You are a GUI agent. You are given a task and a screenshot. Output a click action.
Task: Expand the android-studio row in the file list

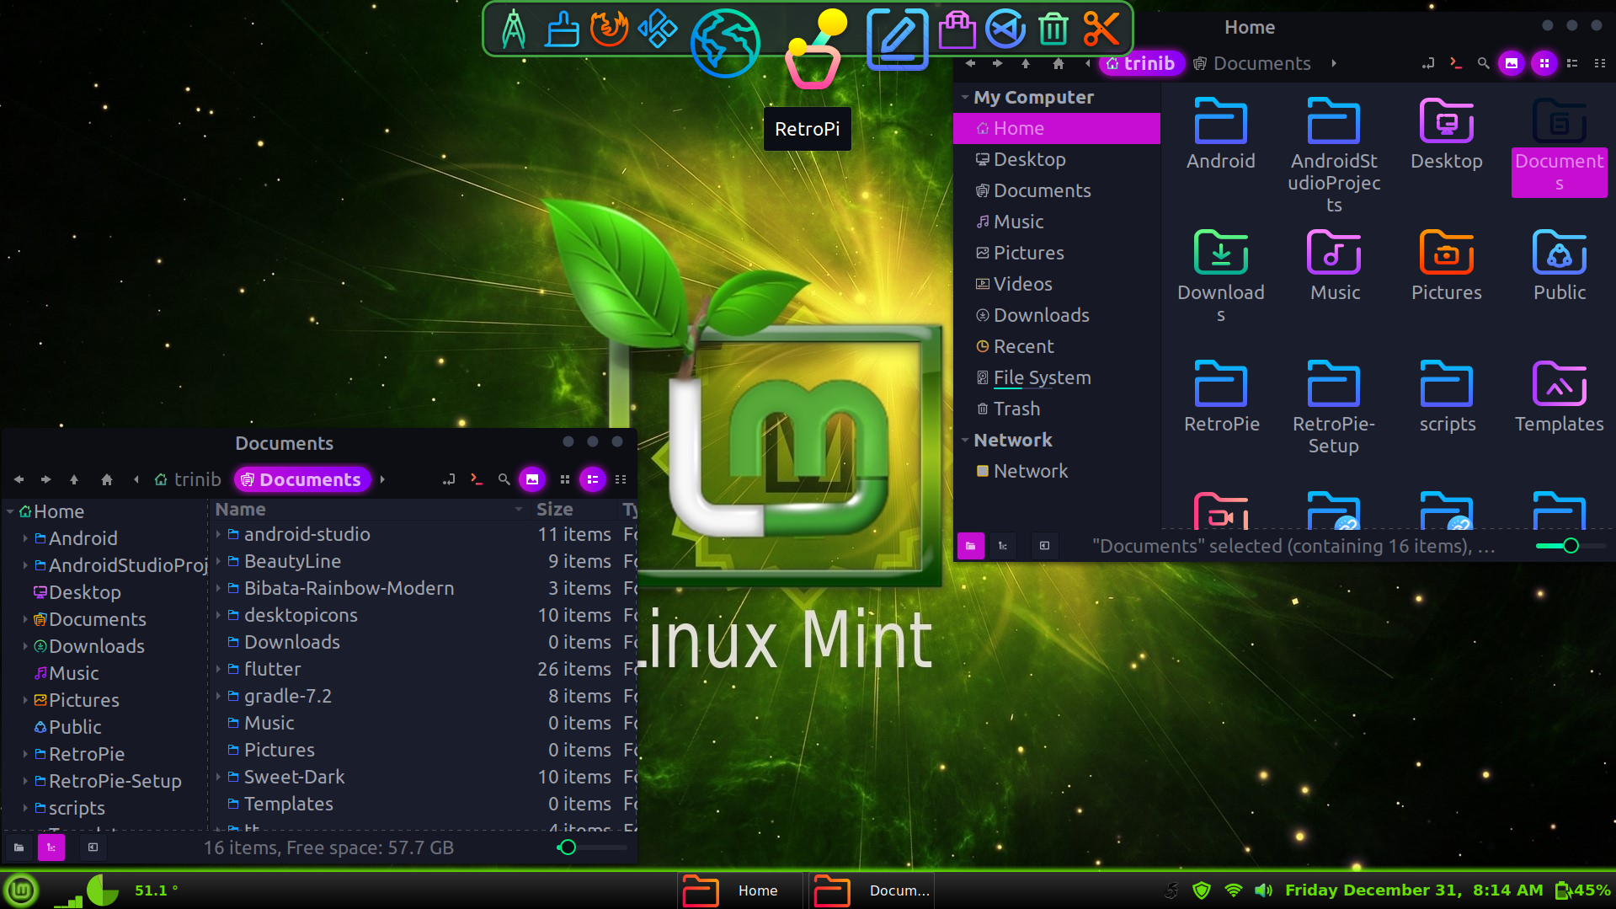[218, 534]
